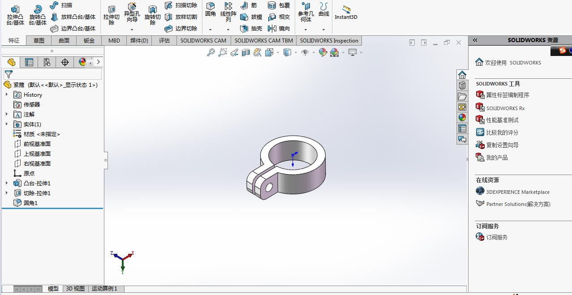Open the dropdown under 参考几何体
572x295 pixels.
click(x=305, y=30)
